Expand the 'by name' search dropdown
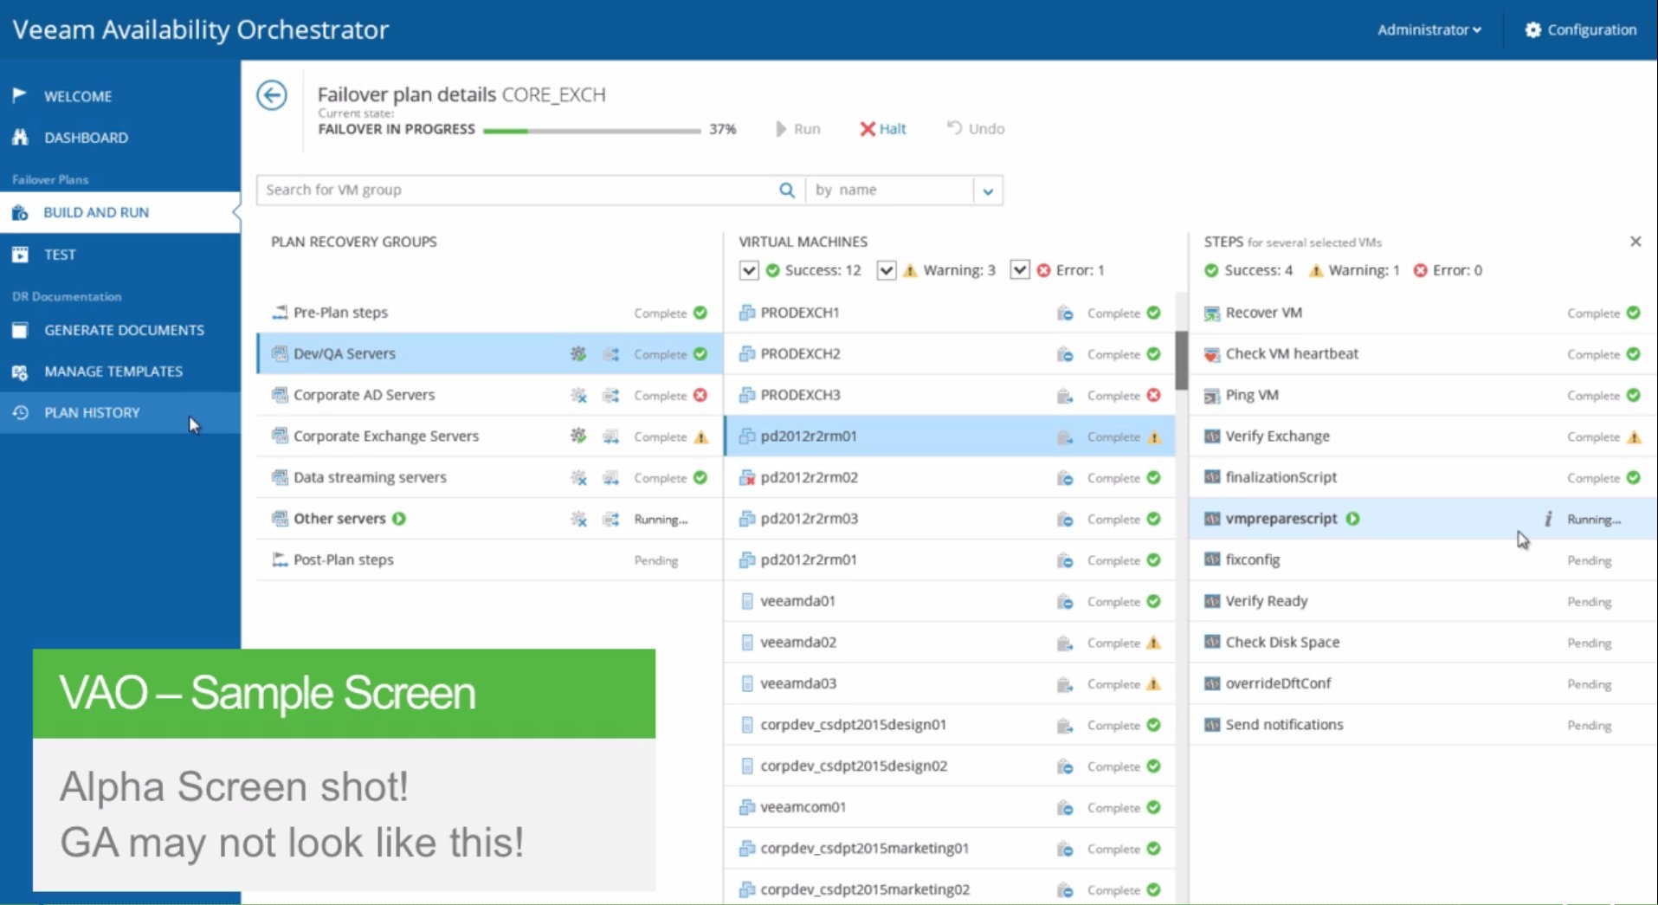1658x905 pixels. (x=988, y=191)
